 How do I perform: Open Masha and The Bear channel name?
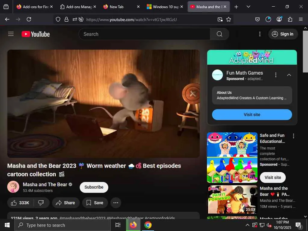point(45,184)
